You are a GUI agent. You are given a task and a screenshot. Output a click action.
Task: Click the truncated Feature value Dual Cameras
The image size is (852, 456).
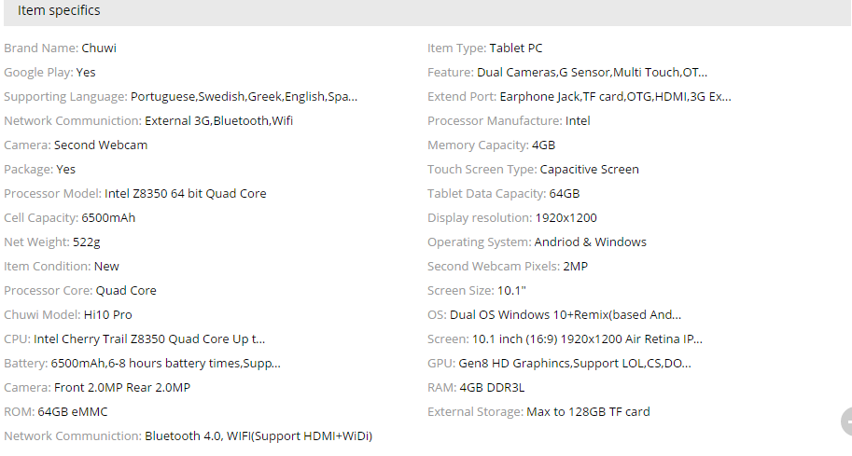coord(592,73)
